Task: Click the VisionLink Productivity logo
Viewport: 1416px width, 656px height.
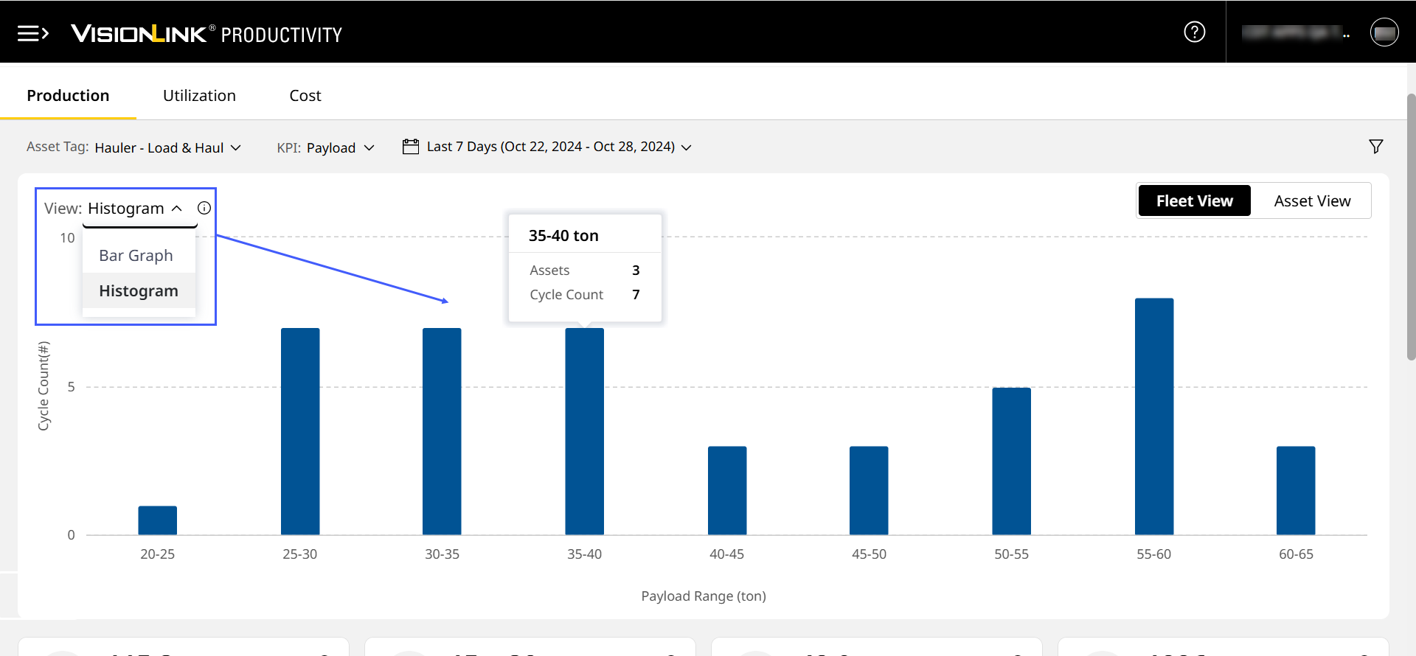Action: click(206, 34)
